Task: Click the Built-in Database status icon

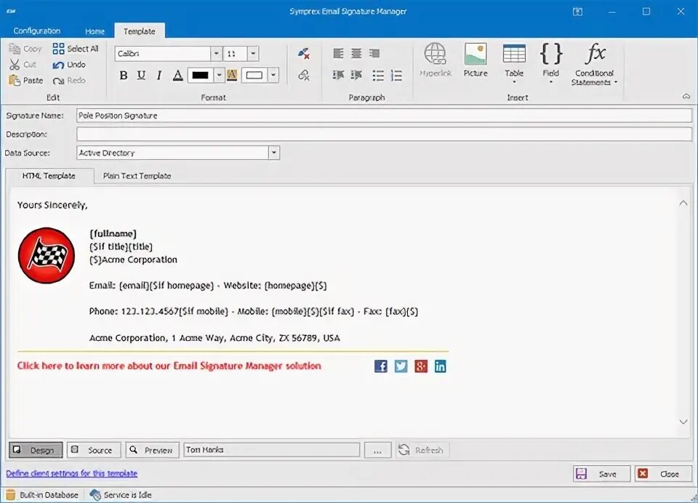Action: (10, 494)
